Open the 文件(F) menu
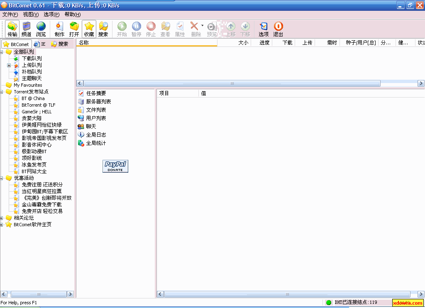Screen dimensions: 425x308 click(10, 15)
